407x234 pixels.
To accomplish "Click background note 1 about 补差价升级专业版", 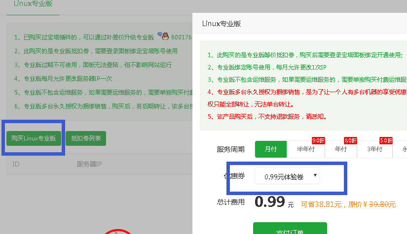I will point(84,37).
